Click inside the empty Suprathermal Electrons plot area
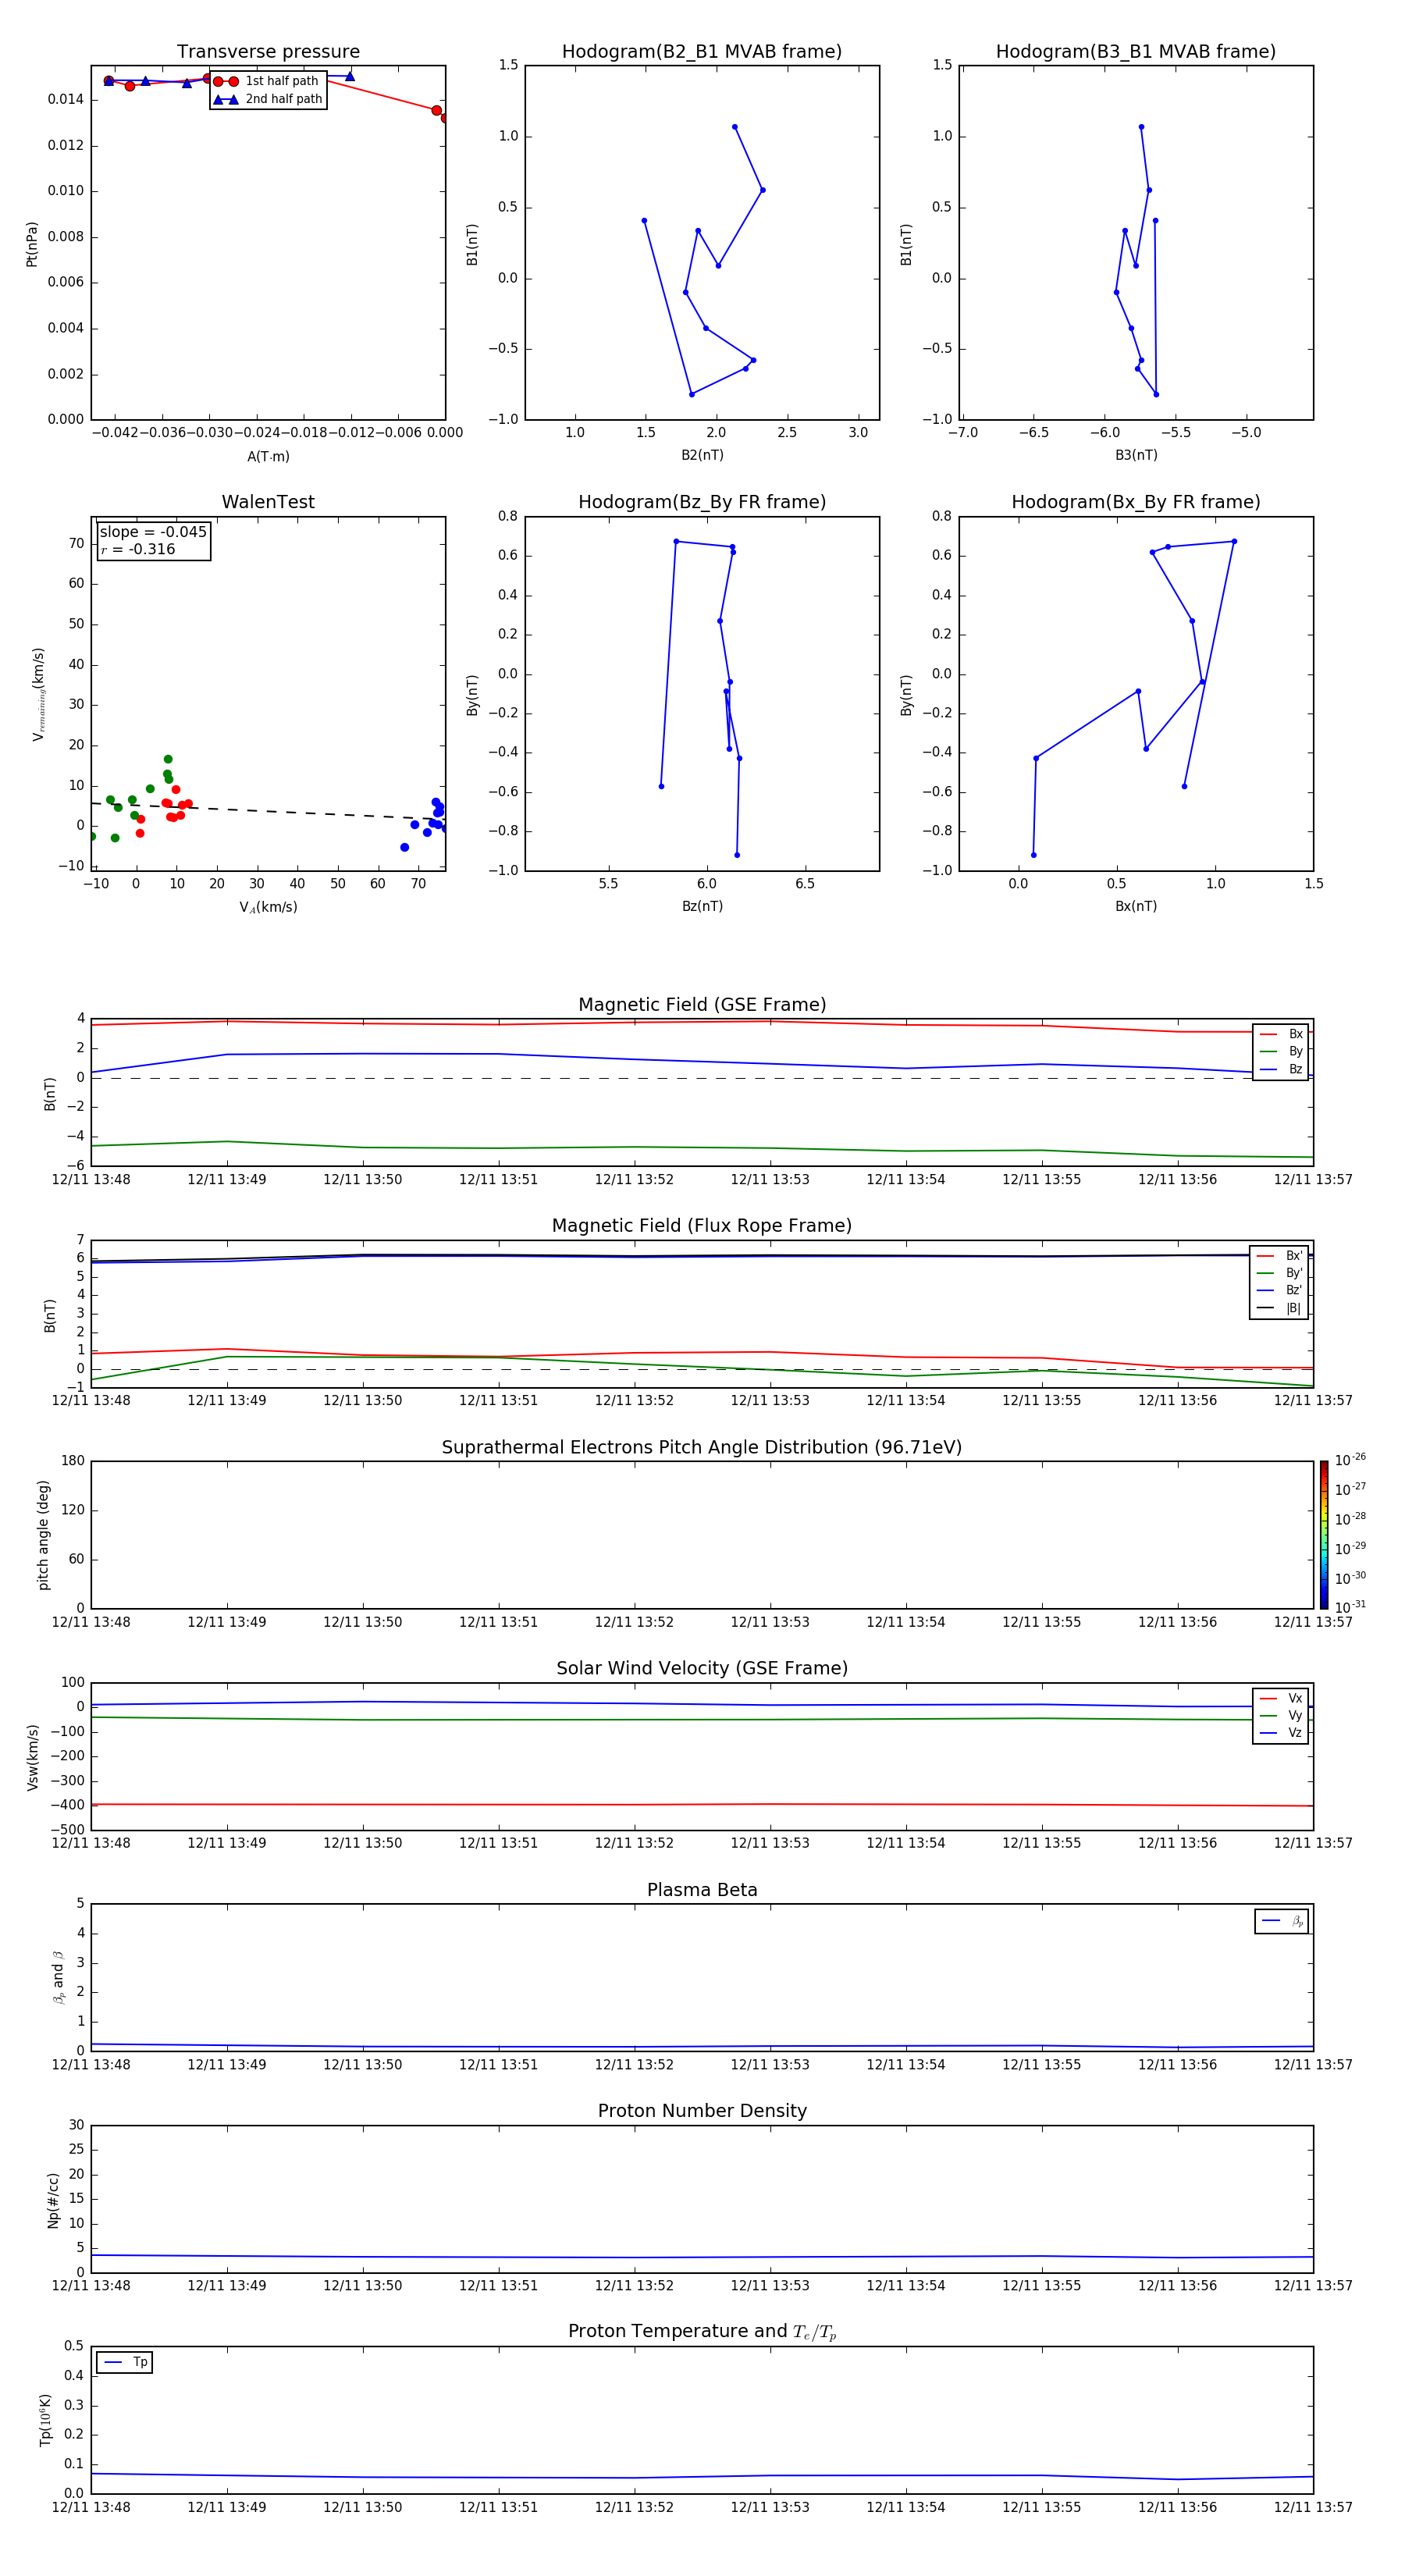 [x=701, y=1534]
